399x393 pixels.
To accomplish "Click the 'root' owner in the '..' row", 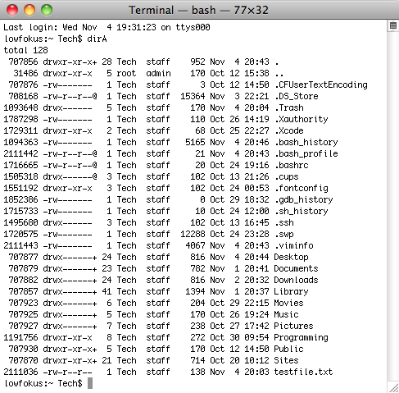I will pos(126,73).
